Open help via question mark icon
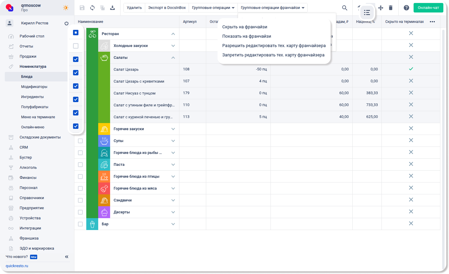 click(406, 8)
